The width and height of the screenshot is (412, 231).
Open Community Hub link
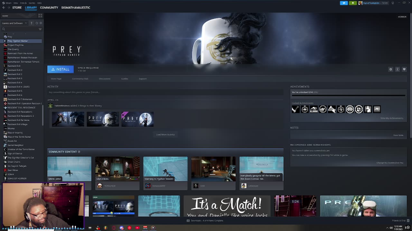[x=80, y=79]
